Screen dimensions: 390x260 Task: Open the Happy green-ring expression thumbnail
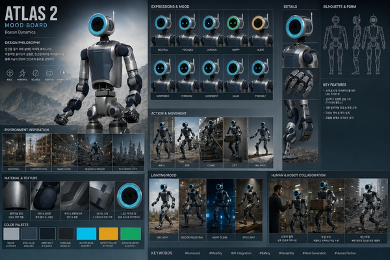(235, 29)
